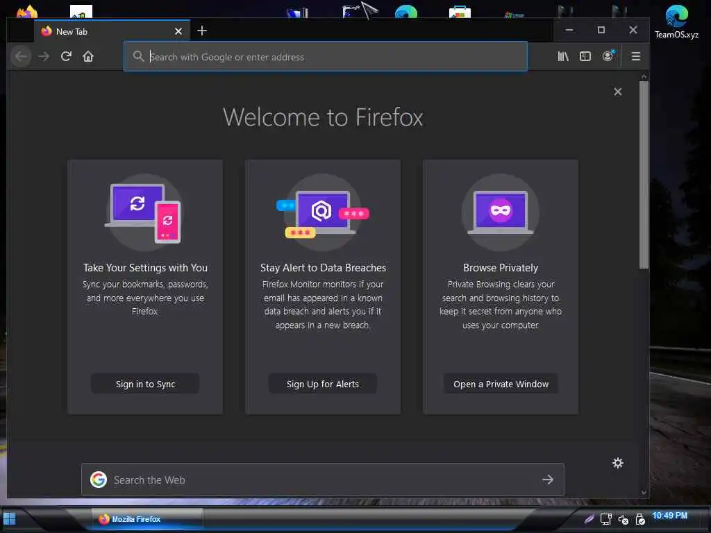
Task: Open the Firefox Account icon
Action: pos(608,56)
